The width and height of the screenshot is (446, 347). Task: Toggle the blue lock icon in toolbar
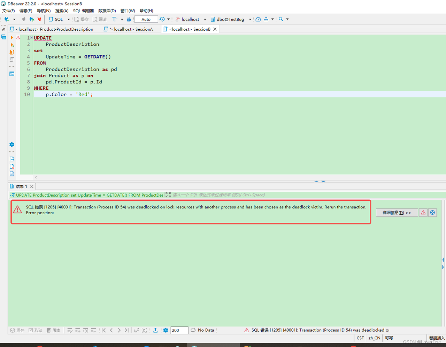point(129,19)
